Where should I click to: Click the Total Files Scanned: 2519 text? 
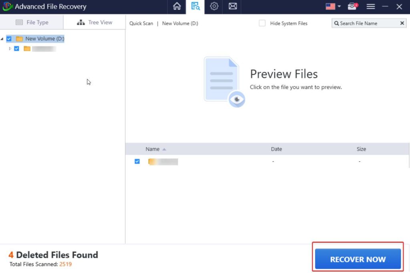coord(40,264)
